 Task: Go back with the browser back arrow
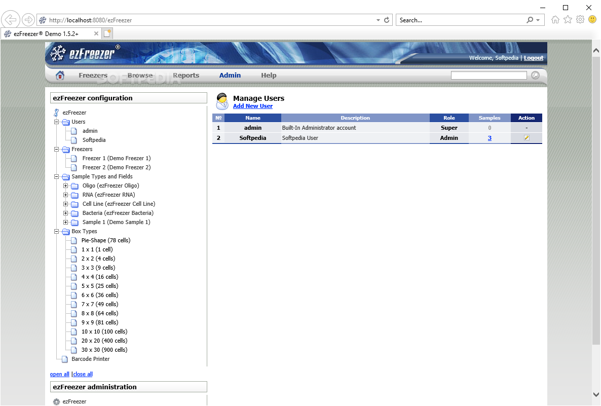pyautogui.click(x=11, y=20)
